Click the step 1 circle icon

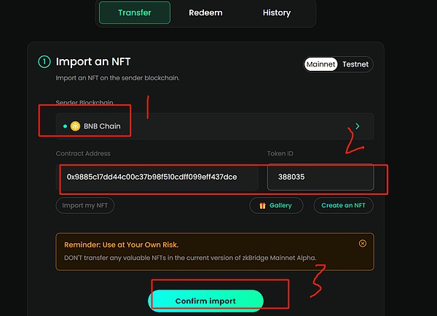[44, 62]
